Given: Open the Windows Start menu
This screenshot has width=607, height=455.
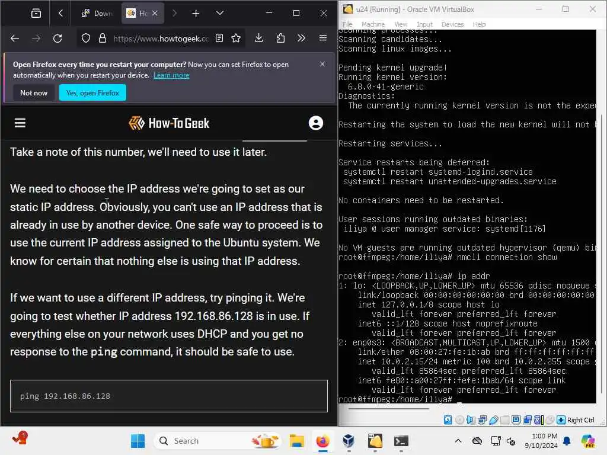Looking at the screenshot, I should [138, 441].
